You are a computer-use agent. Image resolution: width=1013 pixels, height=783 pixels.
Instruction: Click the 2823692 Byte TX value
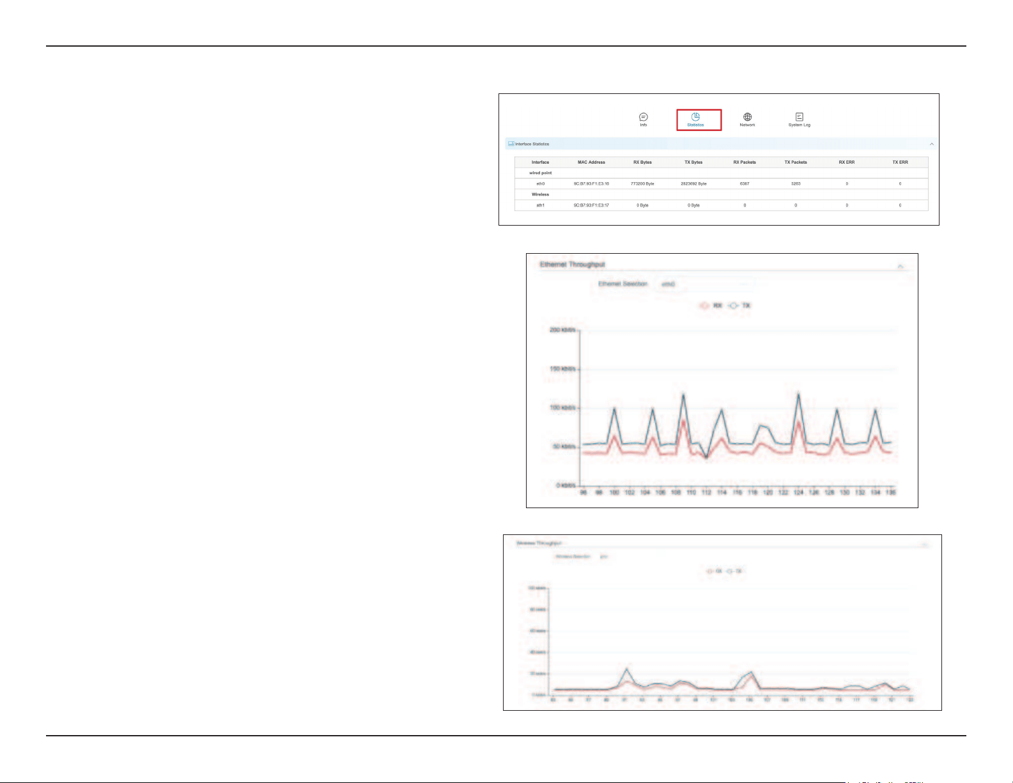(x=693, y=183)
